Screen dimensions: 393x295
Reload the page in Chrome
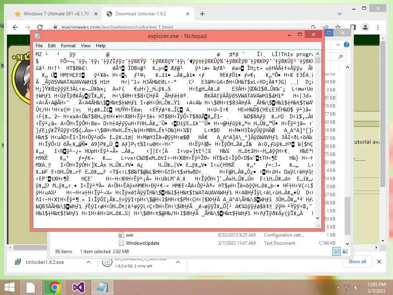click(x=40, y=27)
